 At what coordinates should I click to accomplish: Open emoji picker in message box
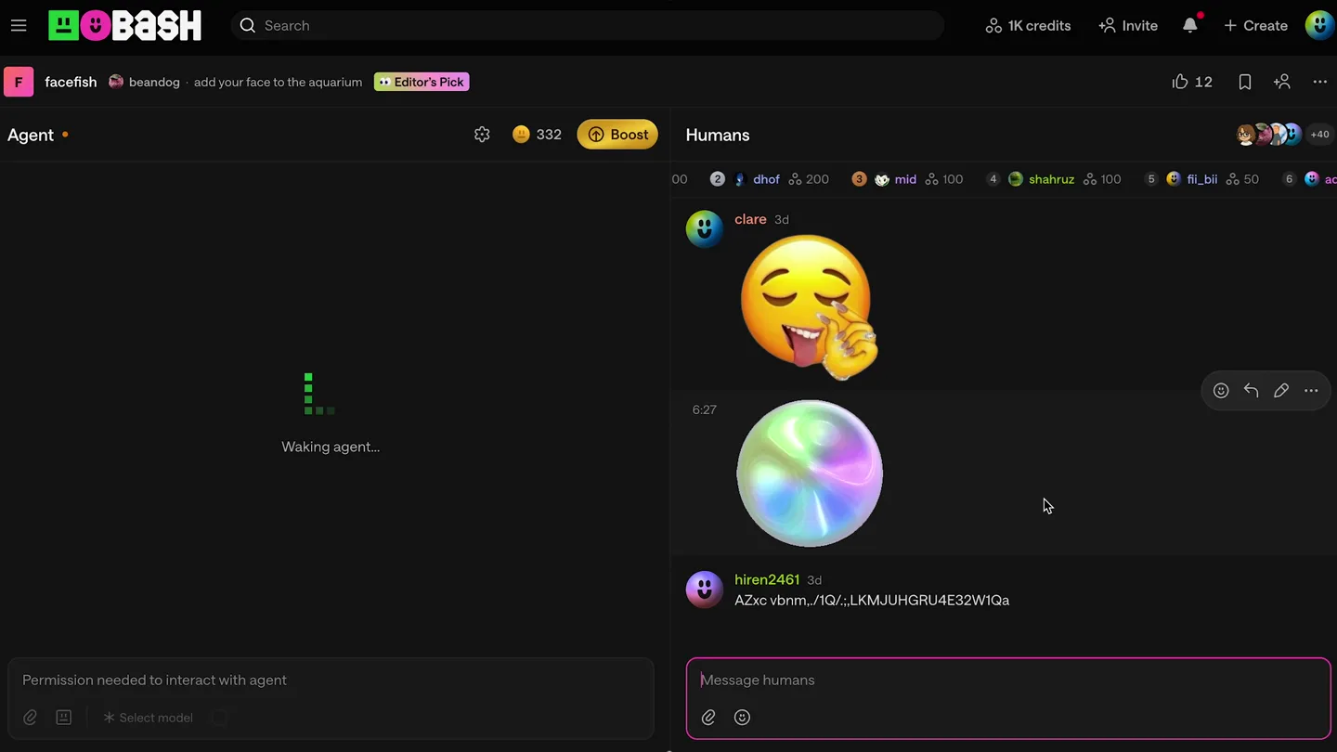pos(742,717)
